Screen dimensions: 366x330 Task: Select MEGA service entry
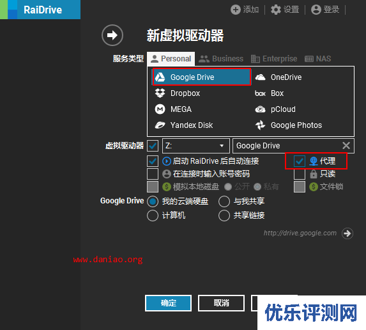point(173,109)
